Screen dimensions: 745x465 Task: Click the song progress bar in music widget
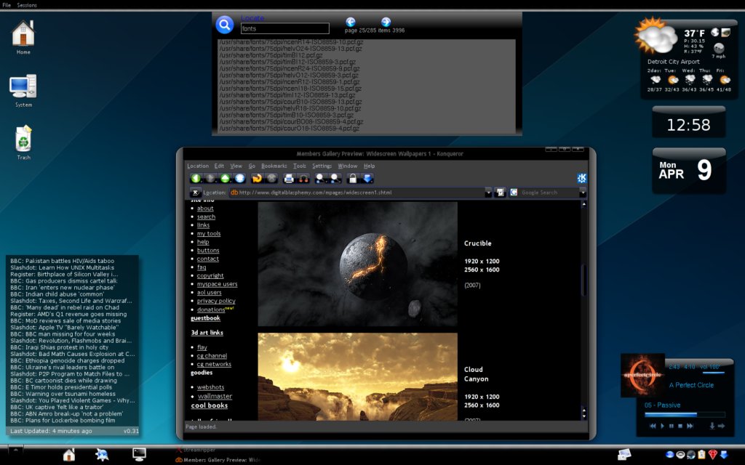[685, 414]
